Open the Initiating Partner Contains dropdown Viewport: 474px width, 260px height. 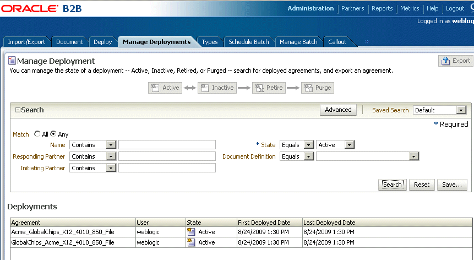click(x=93, y=168)
